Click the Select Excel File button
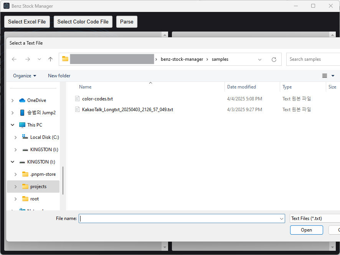Image resolution: width=340 pixels, height=255 pixels. [27, 22]
